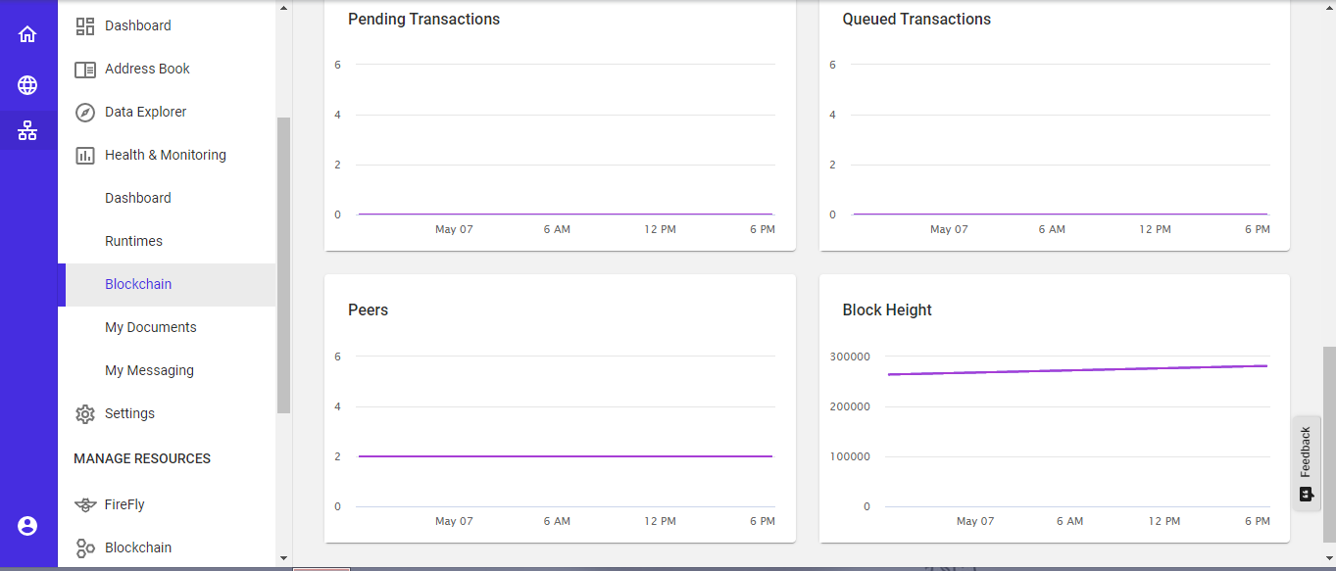Click the sidebar scroll down arrow
Screen dimensions: 1336x571
(x=284, y=558)
